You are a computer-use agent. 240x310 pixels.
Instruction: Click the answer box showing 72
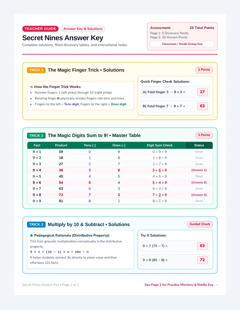[202, 260]
